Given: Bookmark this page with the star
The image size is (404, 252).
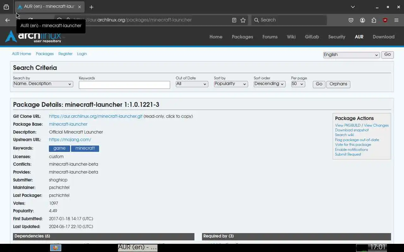Looking at the screenshot, I should pyautogui.click(x=243, y=20).
